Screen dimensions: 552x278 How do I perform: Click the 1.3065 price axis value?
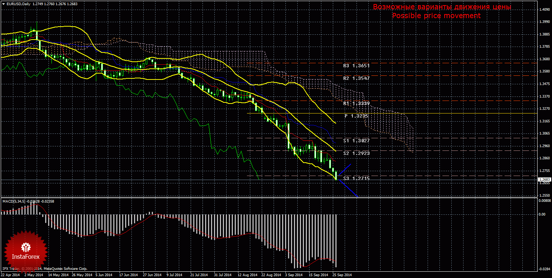[x=544, y=134]
